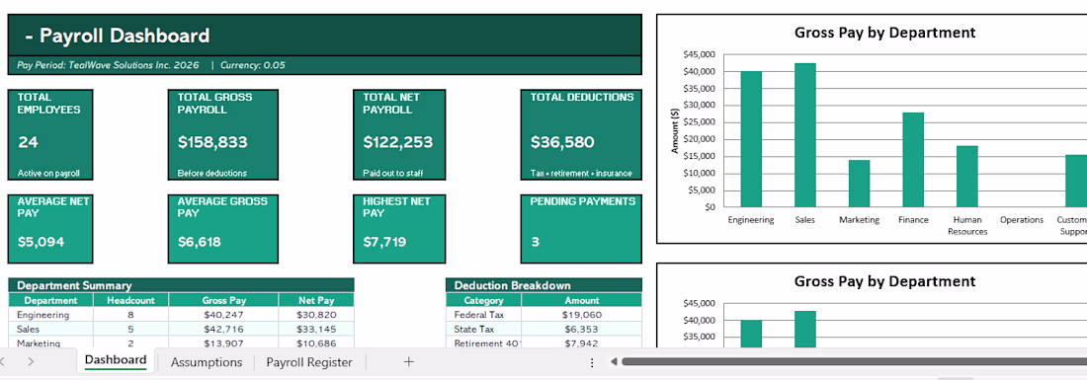Select Pending Payments value 3
The width and height of the screenshot is (1087, 380).
coord(536,242)
